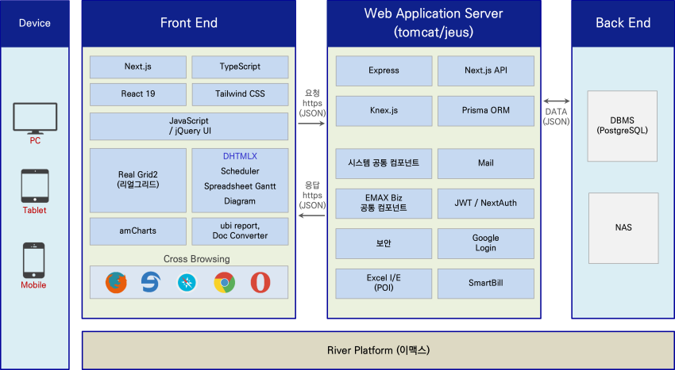Image resolution: width=675 pixels, height=370 pixels.
Task: Click the JavaScript / jQuery UI box
Action: pyautogui.click(x=189, y=126)
